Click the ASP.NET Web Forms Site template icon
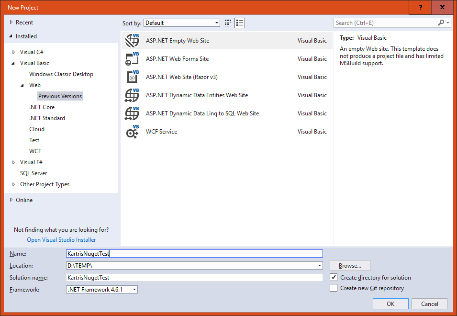 132,58
